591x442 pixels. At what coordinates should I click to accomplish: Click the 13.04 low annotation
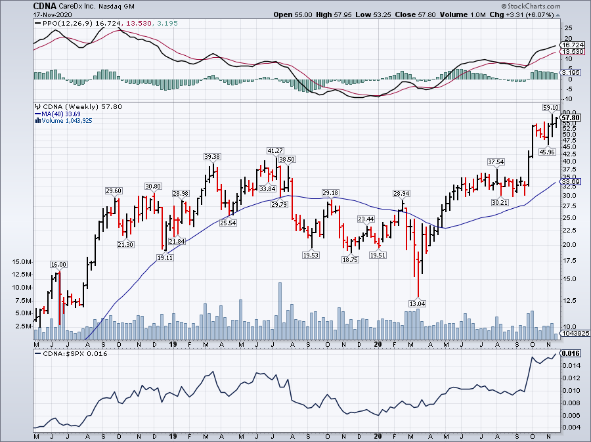pyautogui.click(x=417, y=303)
